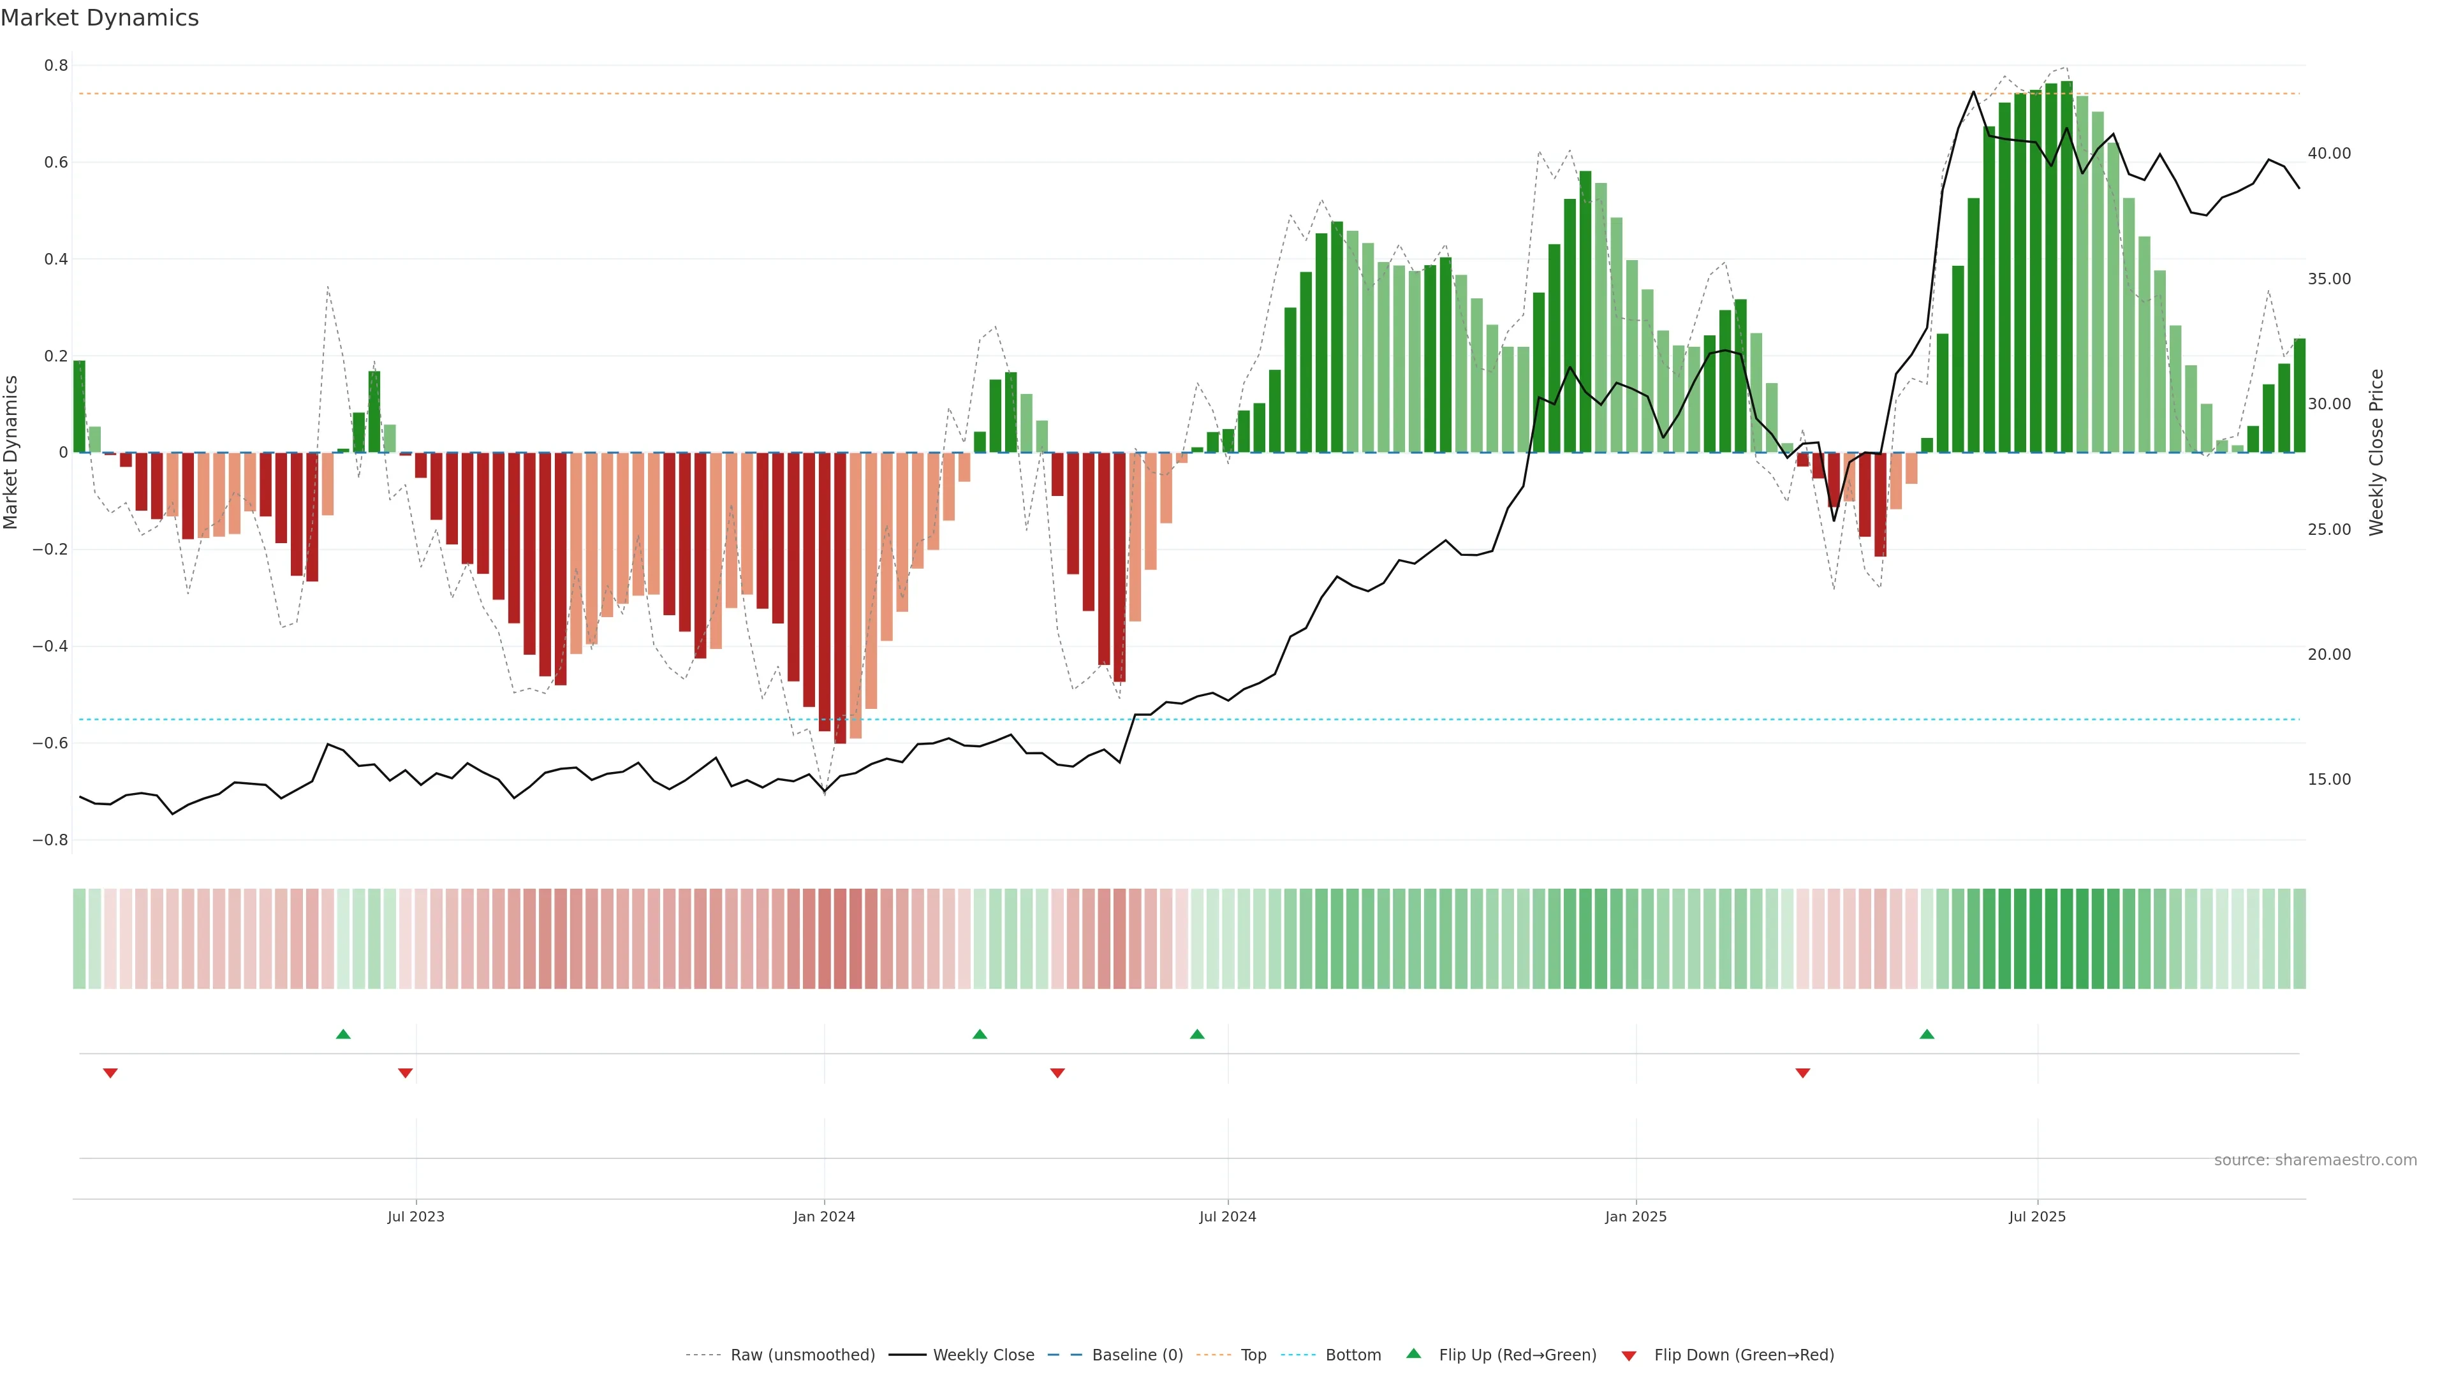The image size is (2449, 1377).
Task: Toggle the Weekly Close legend series
Action: point(983,1355)
